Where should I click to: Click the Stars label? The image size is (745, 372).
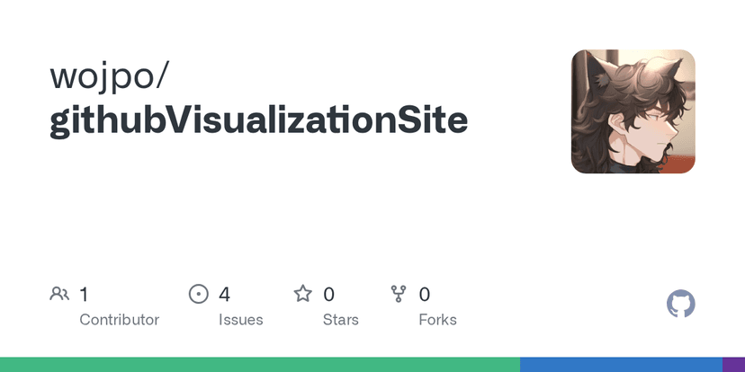click(340, 320)
